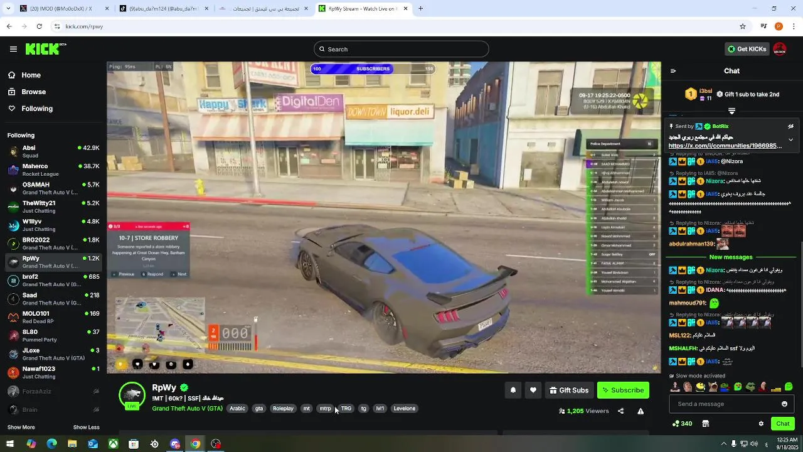Screen dimensions: 803x452
Task: Open the channel shop icon
Action: point(705,424)
